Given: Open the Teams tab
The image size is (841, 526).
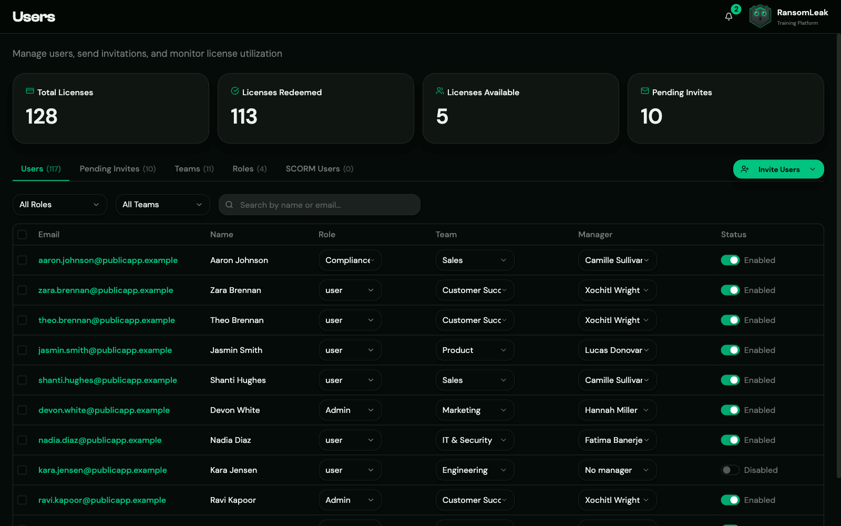Looking at the screenshot, I should 194,169.
